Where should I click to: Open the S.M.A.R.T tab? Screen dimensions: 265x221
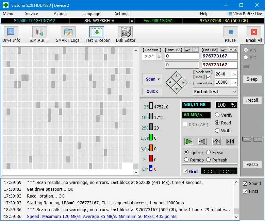click(x=39, y=34)
